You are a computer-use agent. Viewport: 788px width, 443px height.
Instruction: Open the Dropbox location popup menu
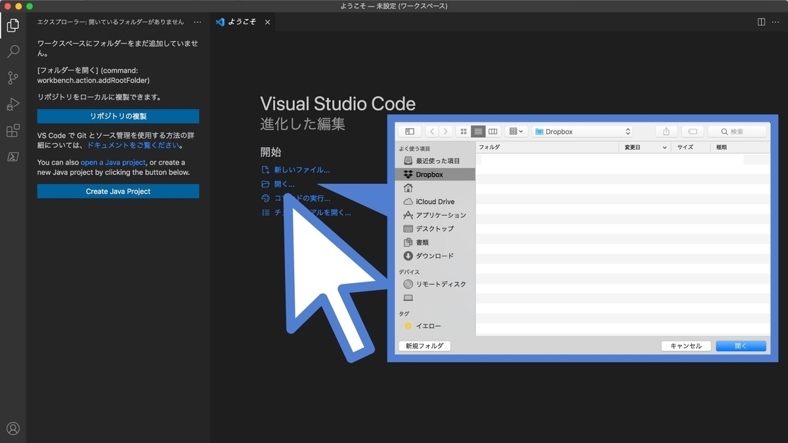(582, 131)
